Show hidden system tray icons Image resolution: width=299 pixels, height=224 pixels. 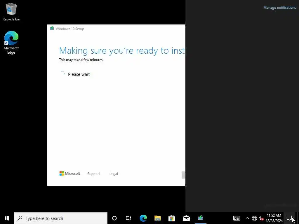pyautogui.click(x=247, y=218)
